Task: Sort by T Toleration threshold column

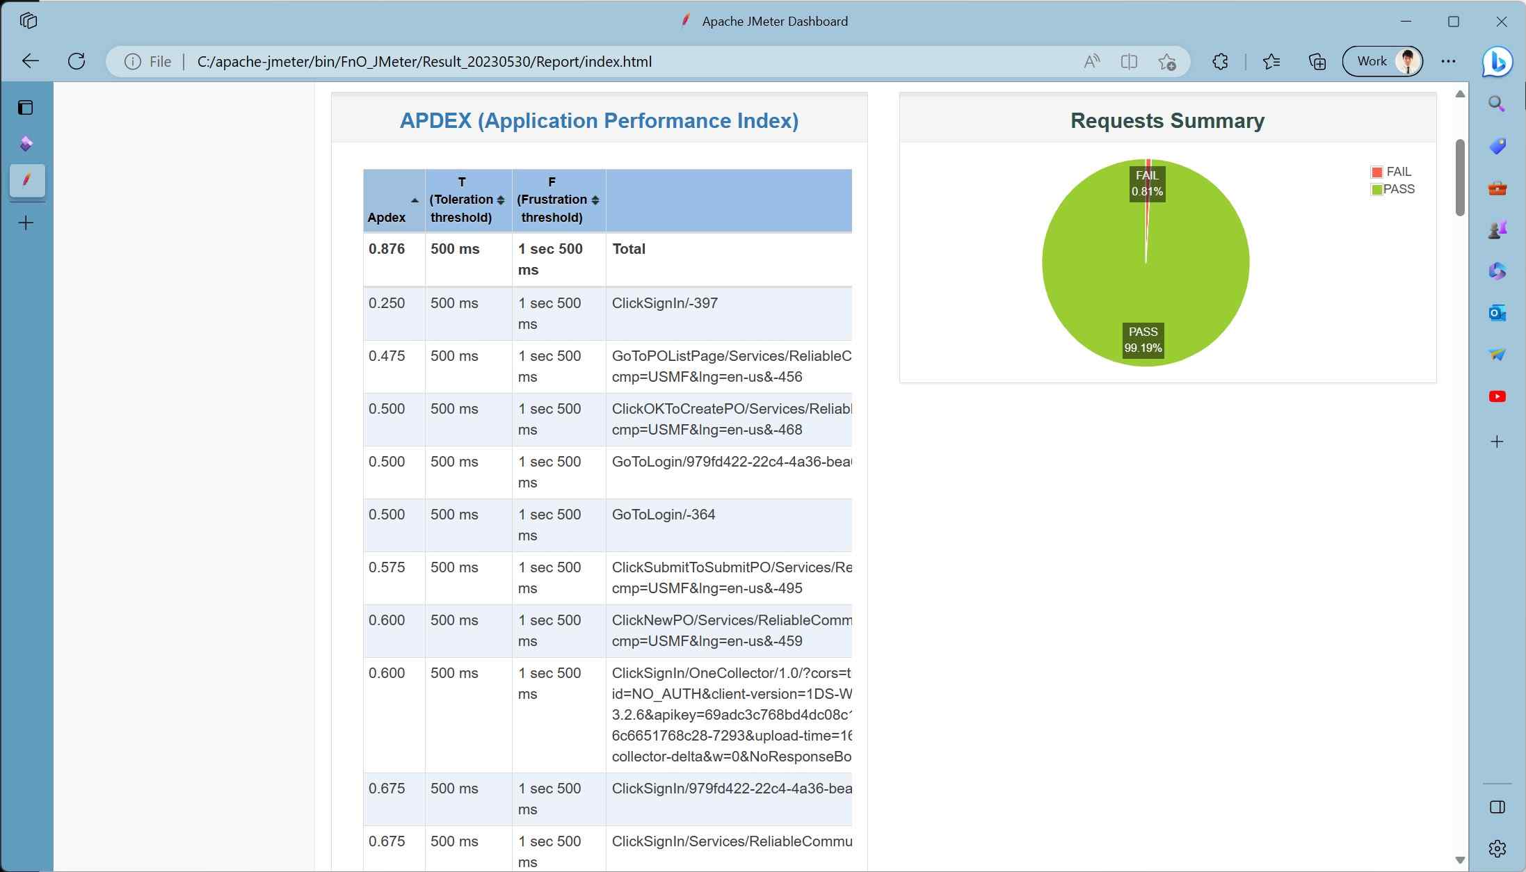Action: [468, 201]
